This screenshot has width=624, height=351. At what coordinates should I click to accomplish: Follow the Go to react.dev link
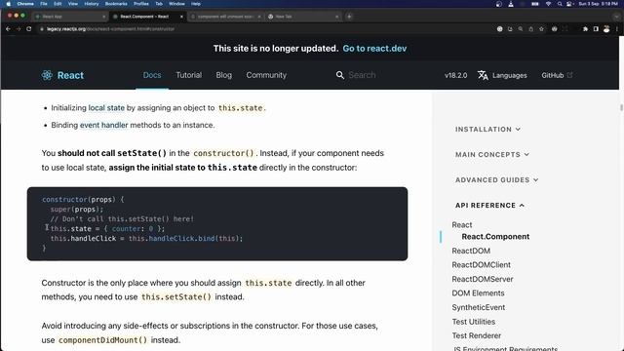374,49
